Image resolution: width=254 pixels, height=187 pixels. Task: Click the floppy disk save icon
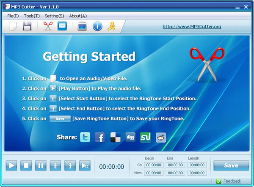coord(27,26)
